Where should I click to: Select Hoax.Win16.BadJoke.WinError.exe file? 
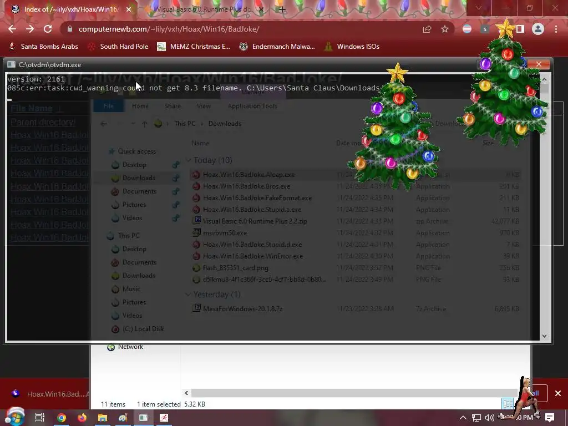[253, 256]
